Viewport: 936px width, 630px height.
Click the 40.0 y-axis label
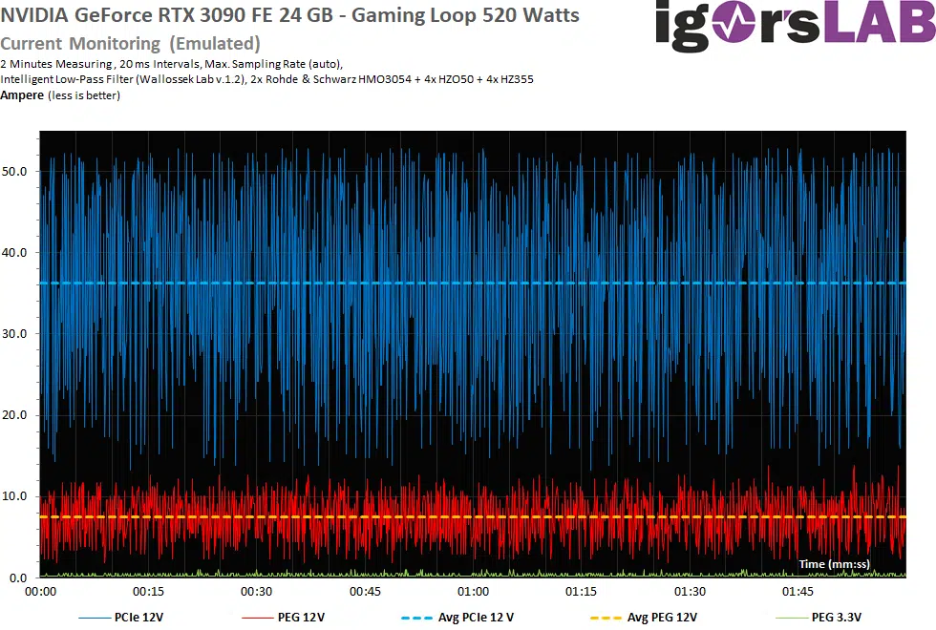coord(14,253)
